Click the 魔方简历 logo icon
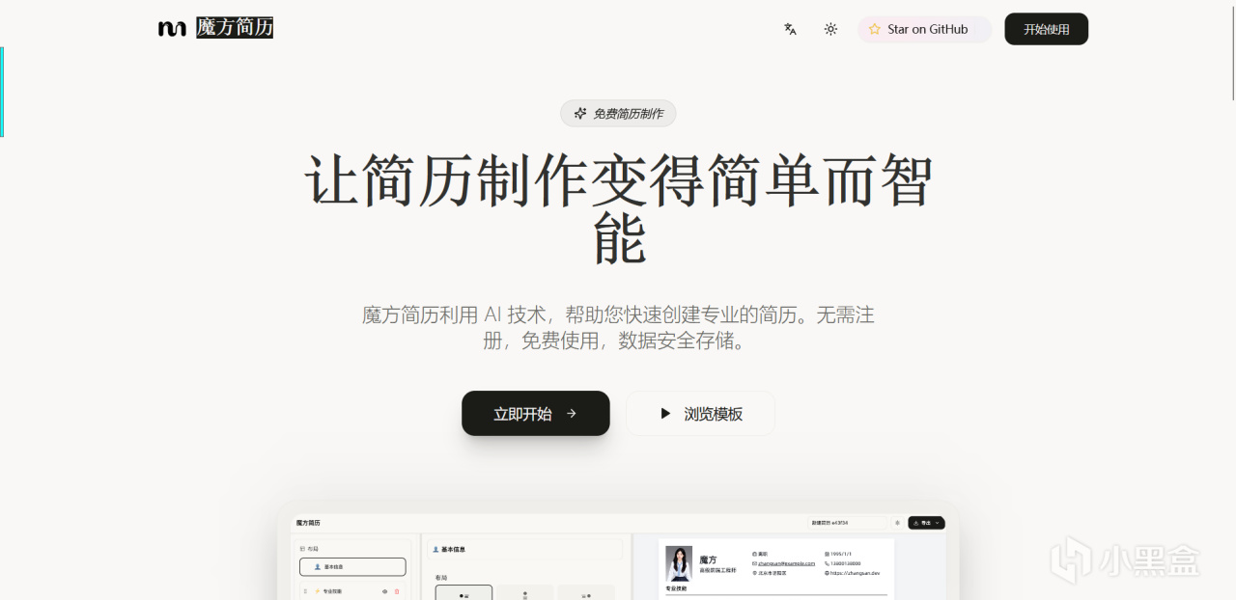This screenshot has width=1236, height=600. (x=172, y=29)
